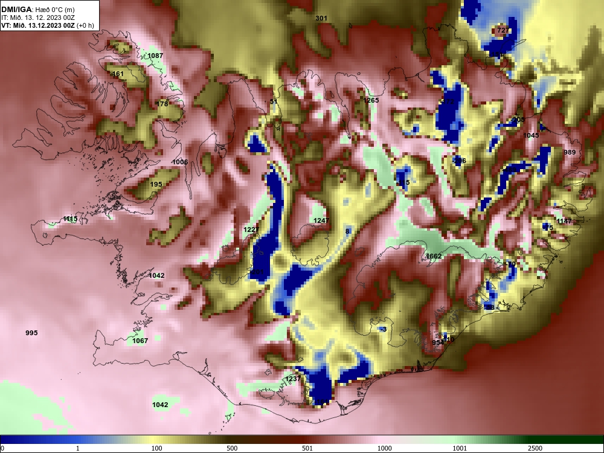Click the map value 1662
The height and width of the screenshot is (453, 604).
pyautogui.click(x=434, y=256)
